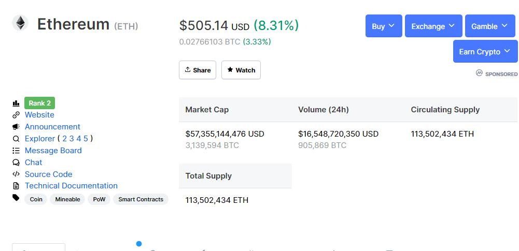This screenshot has height=251, width=519.
Task: Toggle Watch star for Ethereum
Action: [x=241, y=70]
